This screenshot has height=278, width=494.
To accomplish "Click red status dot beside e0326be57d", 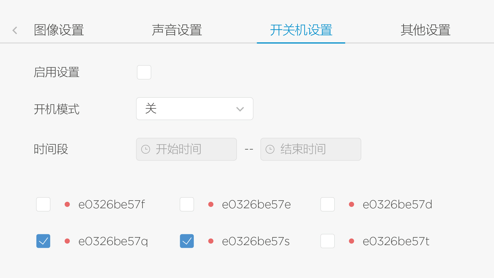I will pyautogui.click(x=351, y=204).
